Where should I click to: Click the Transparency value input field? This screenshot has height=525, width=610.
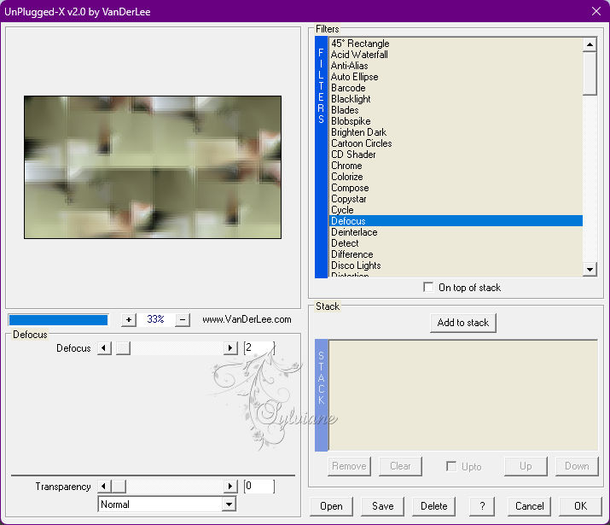point(259,486)
